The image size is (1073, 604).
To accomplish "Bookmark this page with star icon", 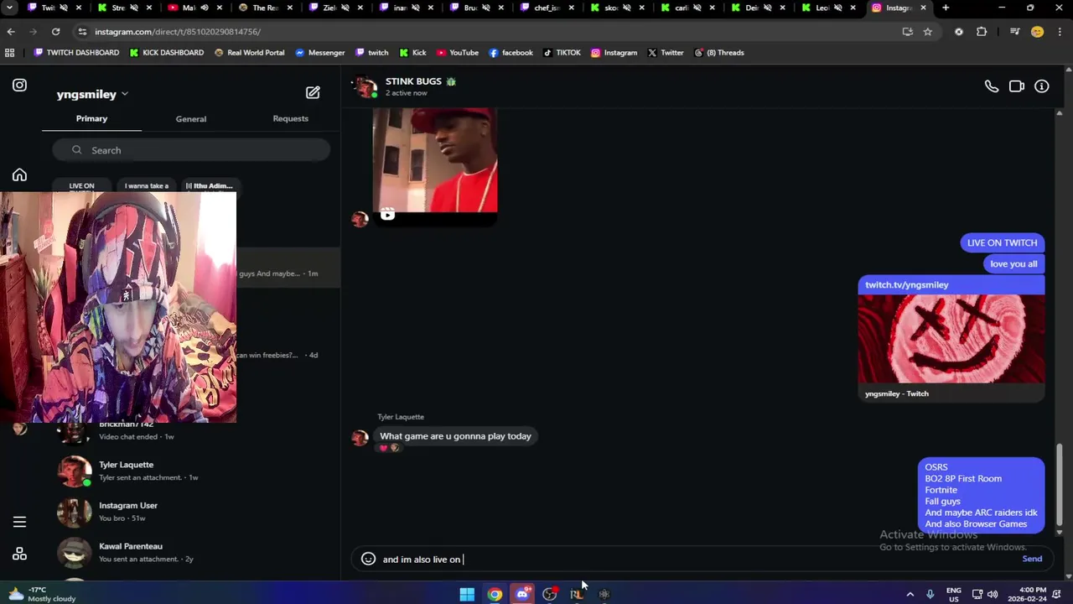I will (928, 32).
